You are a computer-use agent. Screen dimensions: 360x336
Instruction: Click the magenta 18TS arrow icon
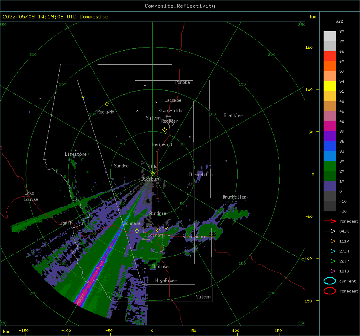[330, 271]
